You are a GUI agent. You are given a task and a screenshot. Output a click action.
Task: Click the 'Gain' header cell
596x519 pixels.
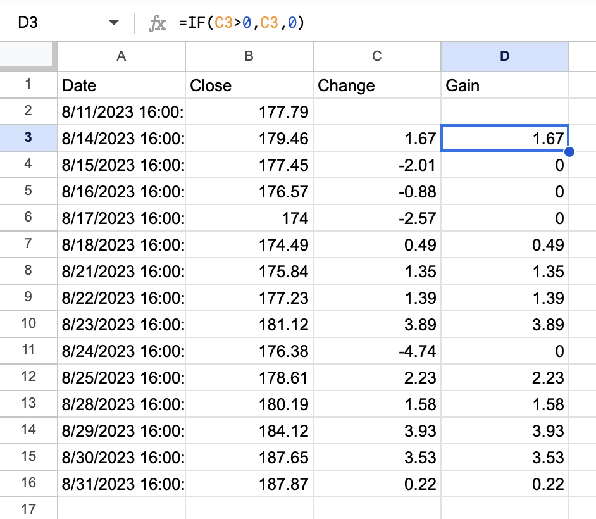(505, 85)
